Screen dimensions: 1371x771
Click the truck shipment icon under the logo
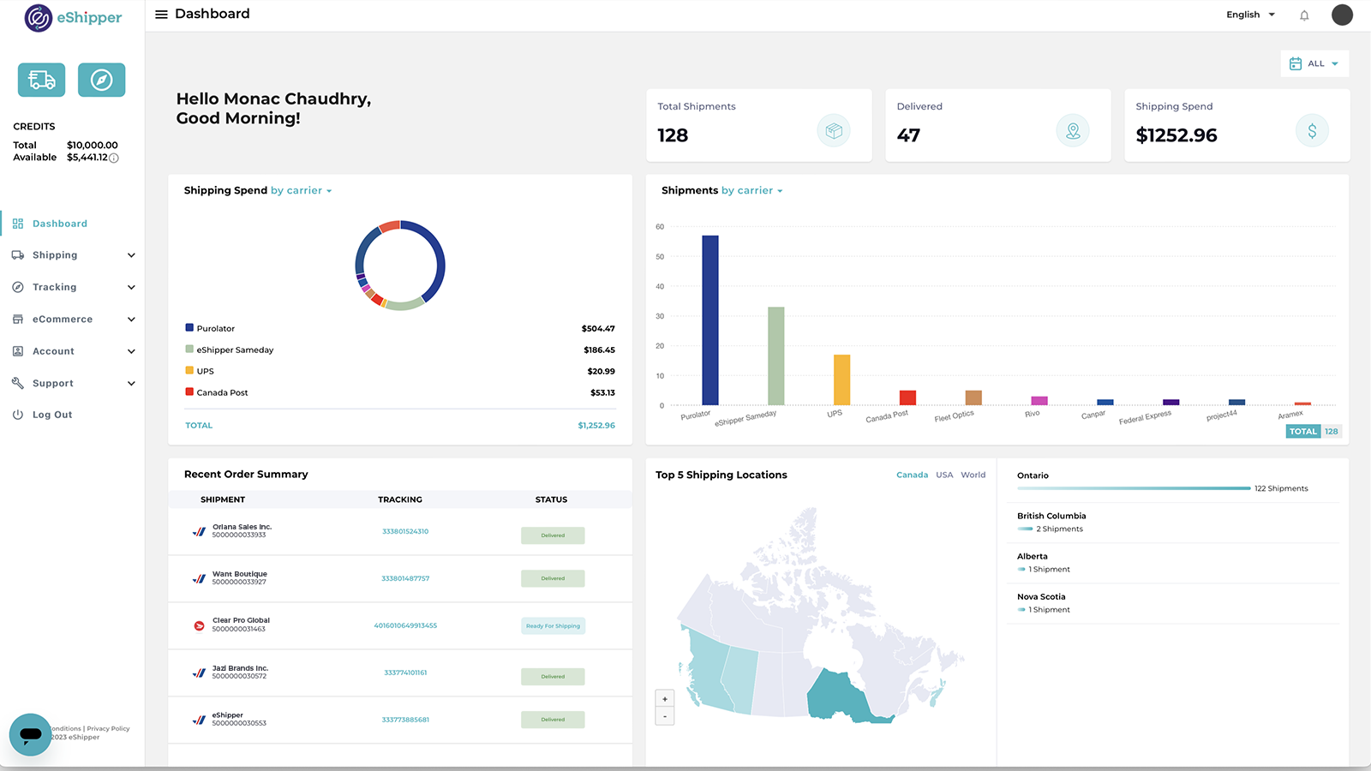pyautogui.click(x=40, y=79)
